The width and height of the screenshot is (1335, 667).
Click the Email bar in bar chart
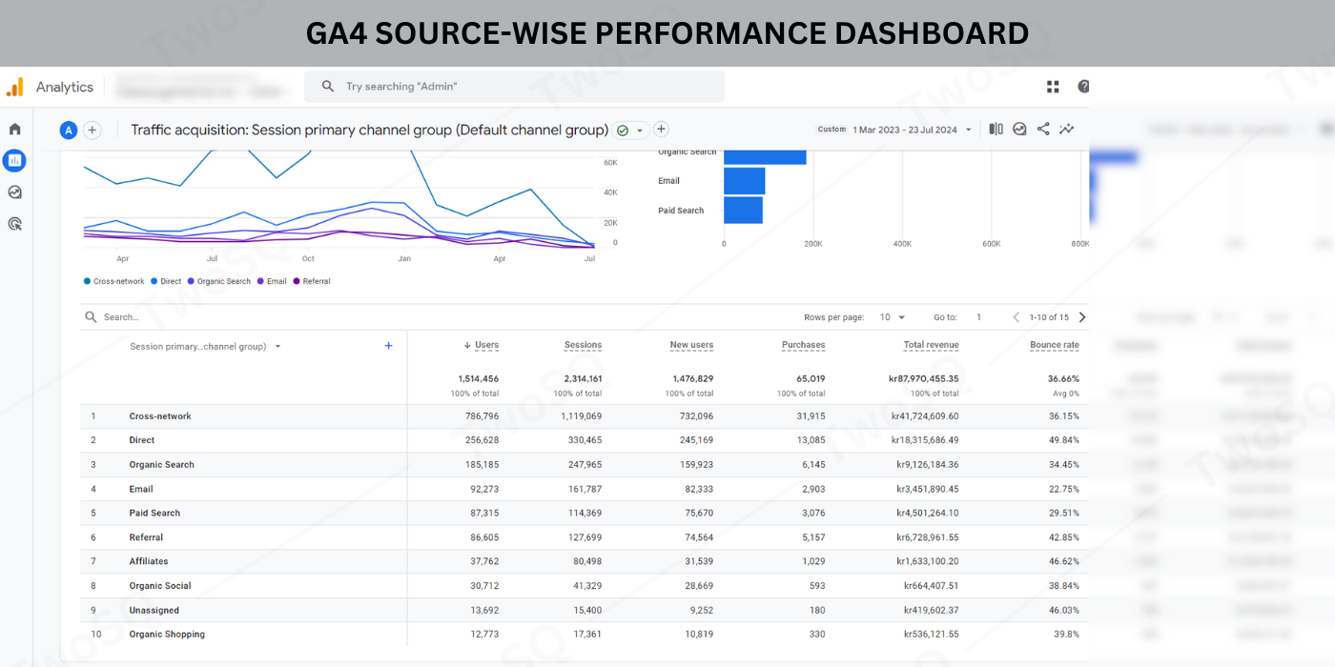744,181
